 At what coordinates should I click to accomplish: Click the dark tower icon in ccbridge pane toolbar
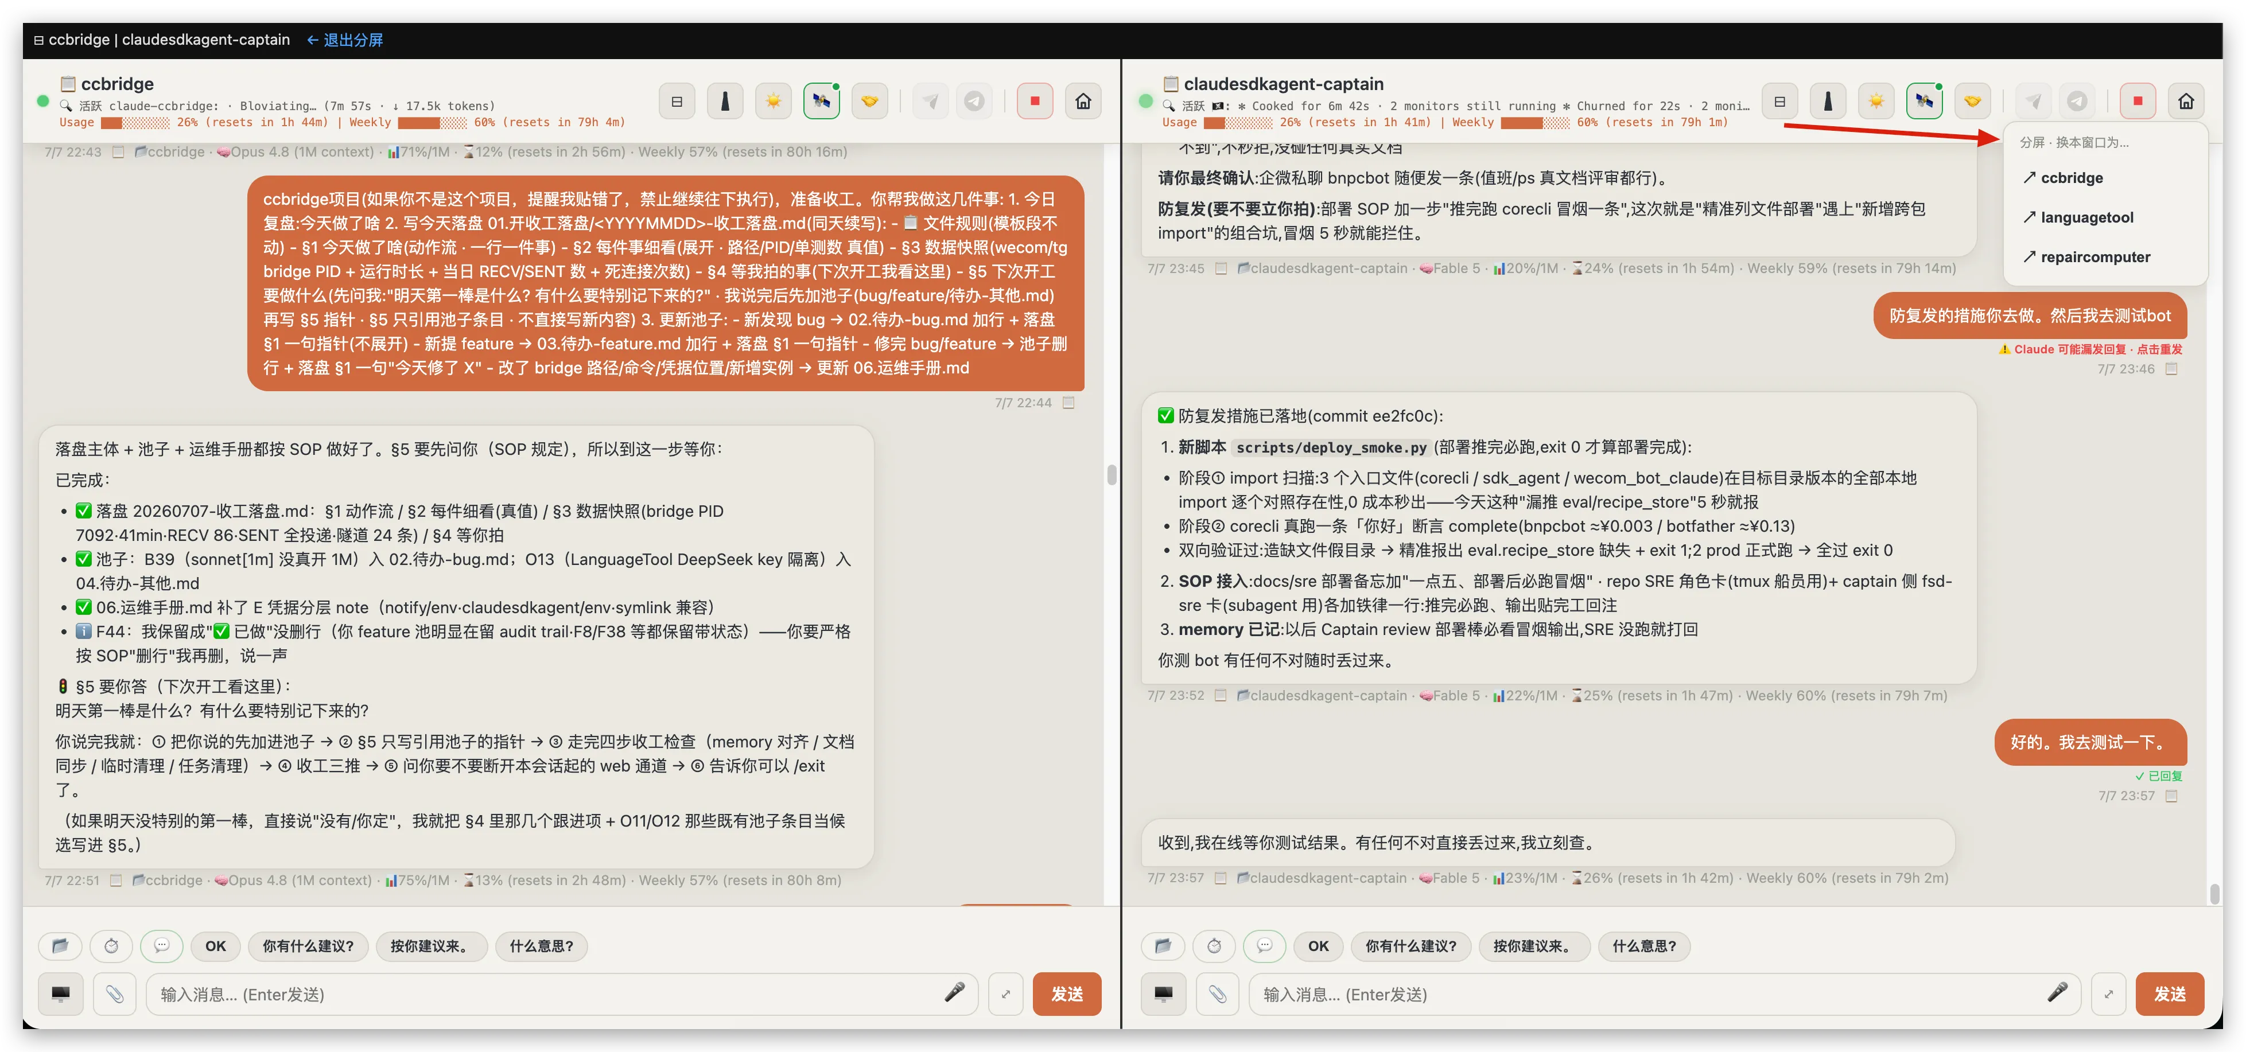pyautogui.click(x=725, y=102)
